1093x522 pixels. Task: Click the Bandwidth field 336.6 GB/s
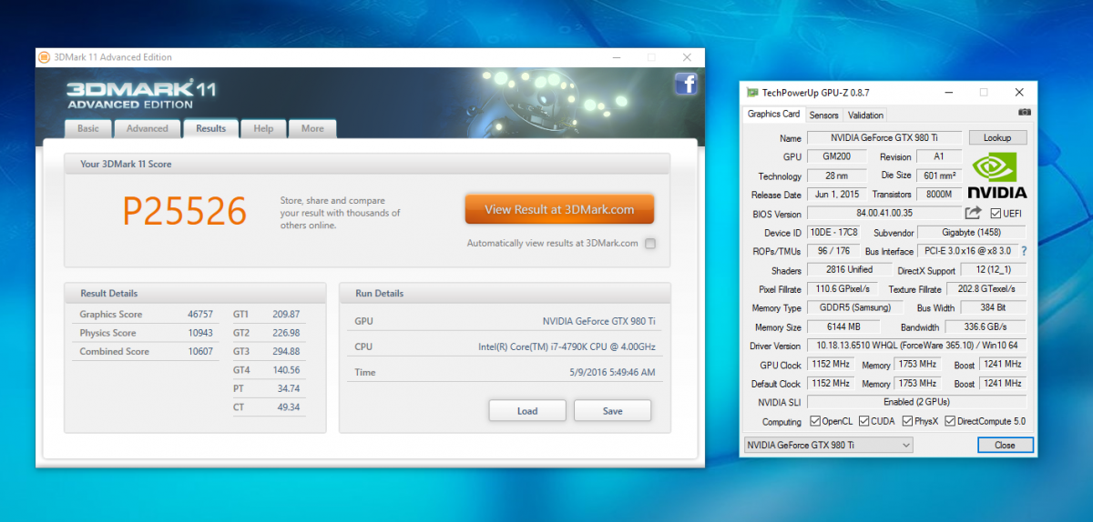[x=986, y=326]
